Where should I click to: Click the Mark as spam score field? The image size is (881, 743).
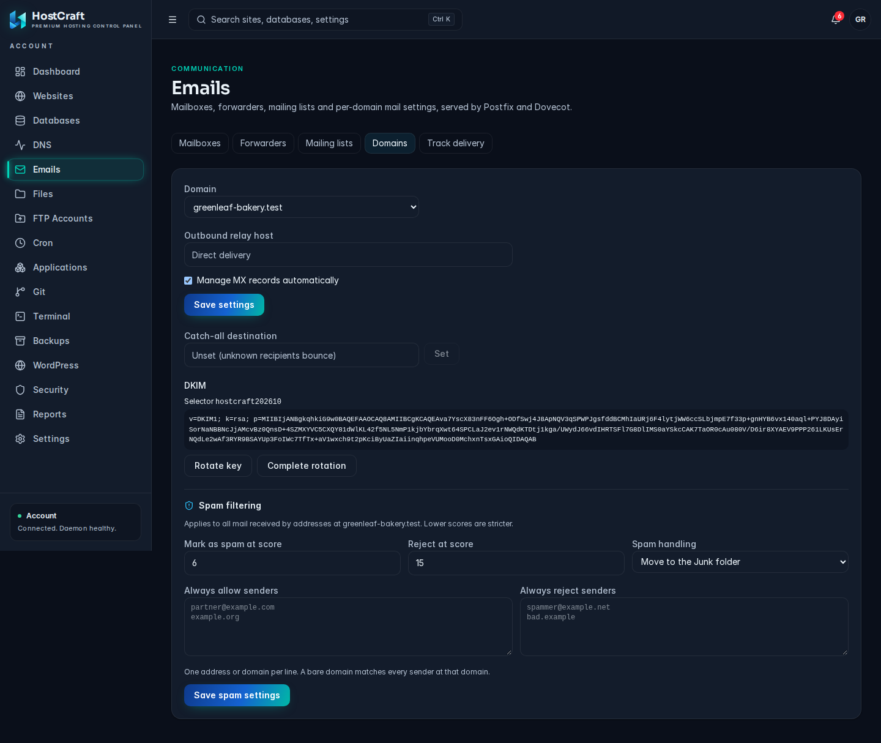(292, 563)
